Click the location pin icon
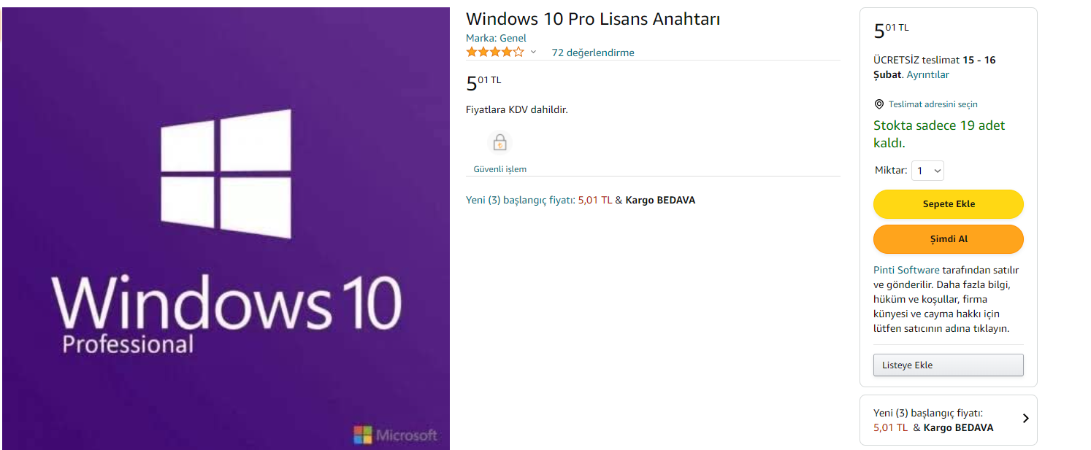 [x=878, y=104]
